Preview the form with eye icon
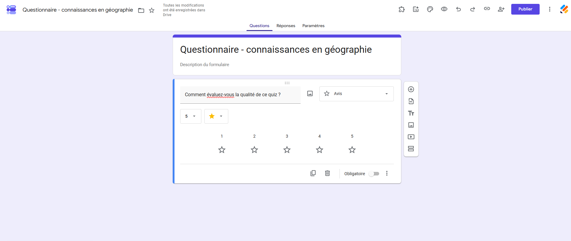Viewport: 571px width, 241px height. click(444, 9)
